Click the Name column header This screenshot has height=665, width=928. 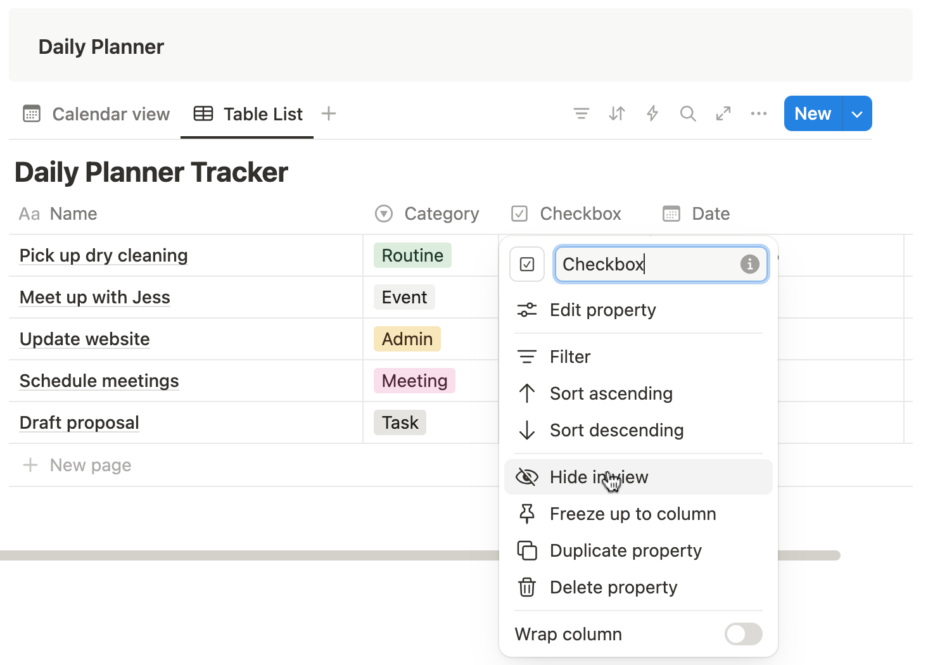point(58,214)
